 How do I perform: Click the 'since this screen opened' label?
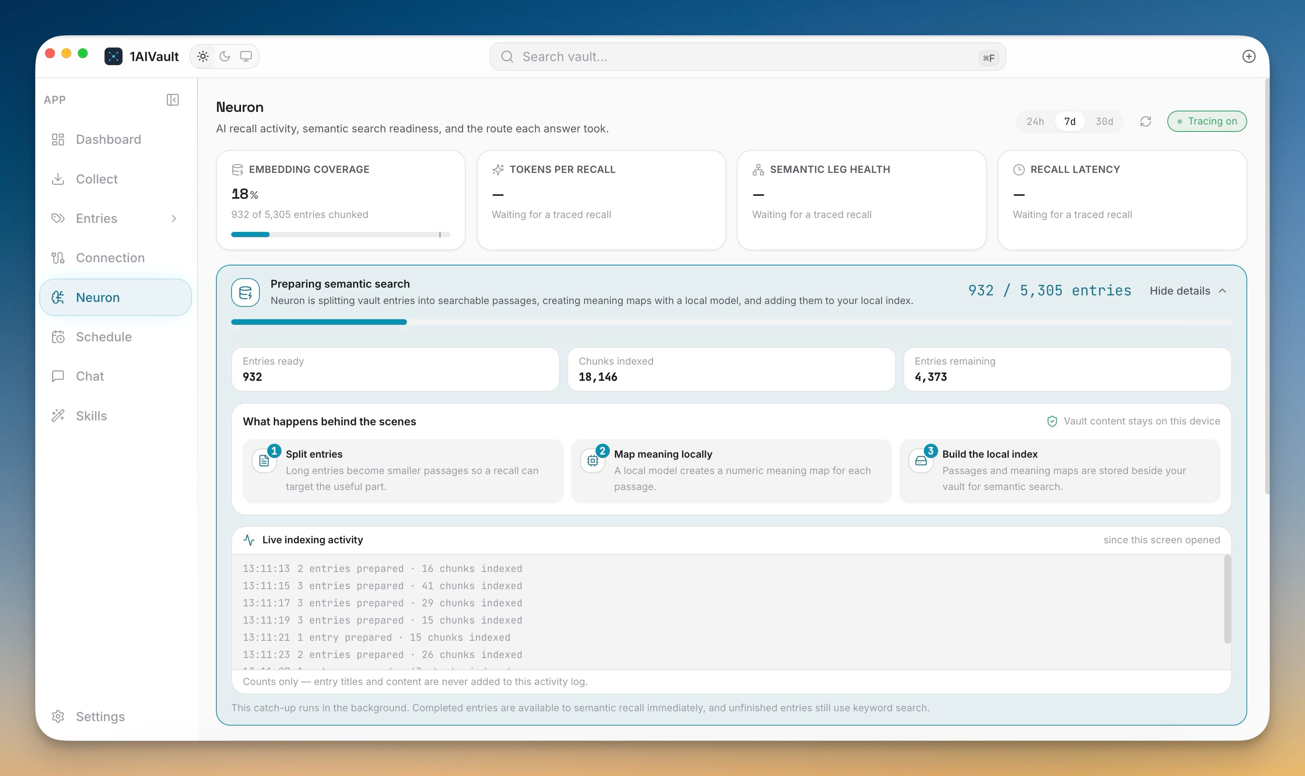[x=1161, y=540]
